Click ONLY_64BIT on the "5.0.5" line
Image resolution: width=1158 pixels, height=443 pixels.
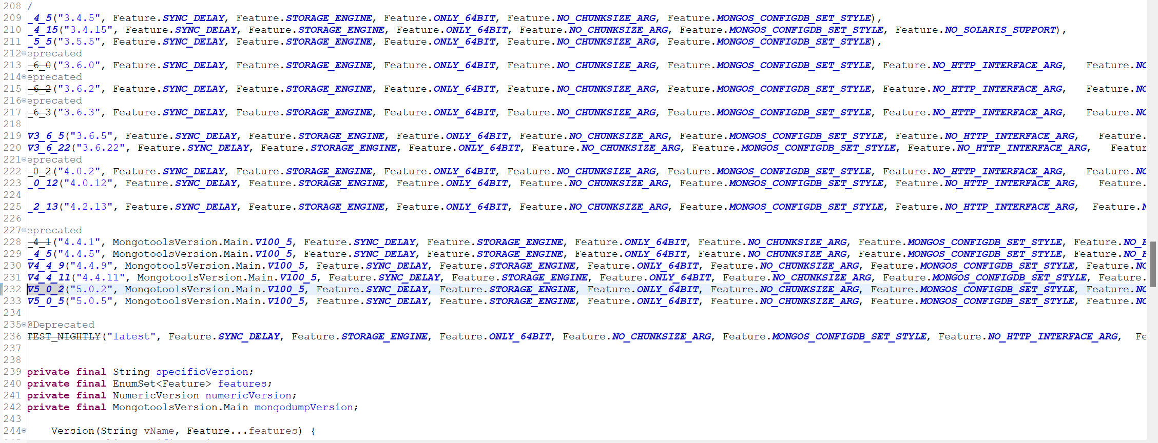667,301
